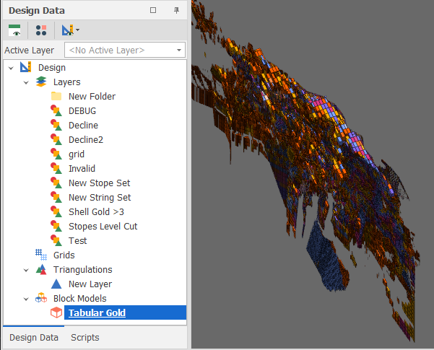Pin the Design Data panel

(176, 11)
